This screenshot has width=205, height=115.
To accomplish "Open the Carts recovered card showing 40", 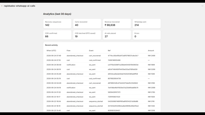I will pyautogui.click(x=87, y=24).
